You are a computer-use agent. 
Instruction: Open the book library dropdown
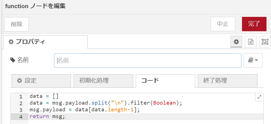(x=253, y=60)
